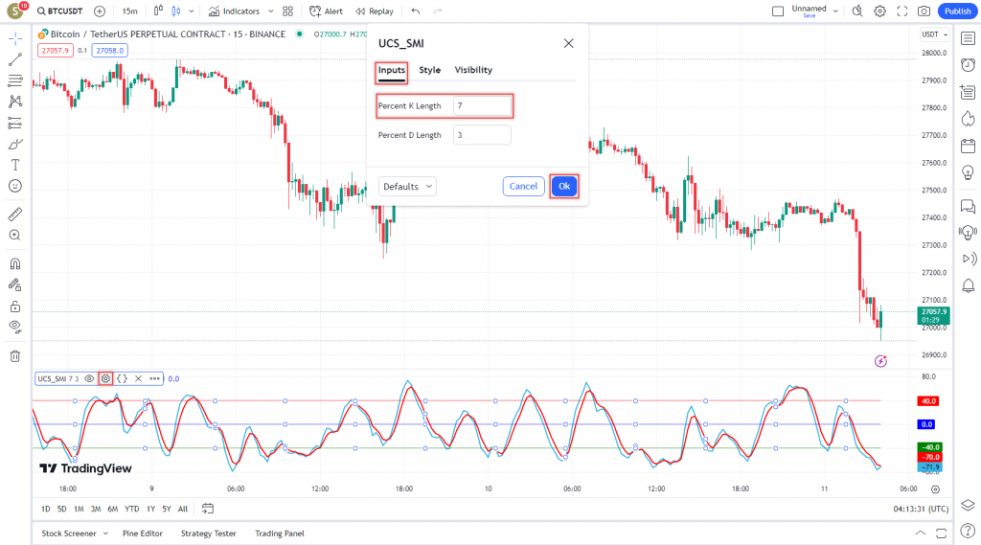Open chart settings gear
Screen dimensions: 981x545
879,11
